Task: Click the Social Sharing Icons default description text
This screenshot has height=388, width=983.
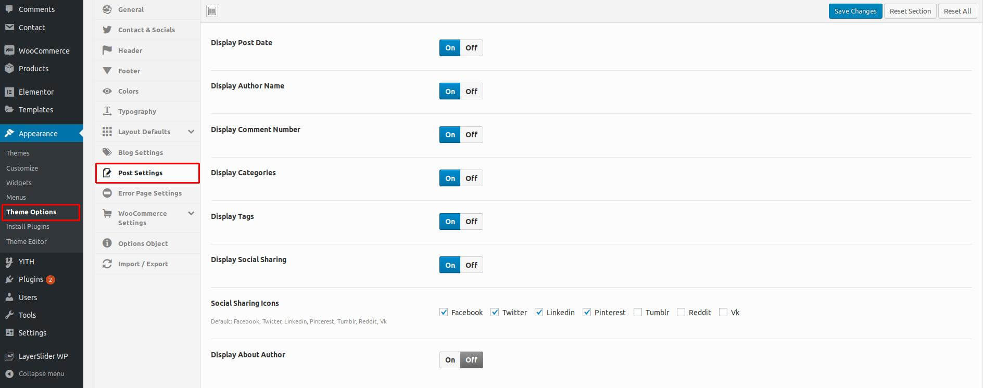Action: tap(298, 321)
